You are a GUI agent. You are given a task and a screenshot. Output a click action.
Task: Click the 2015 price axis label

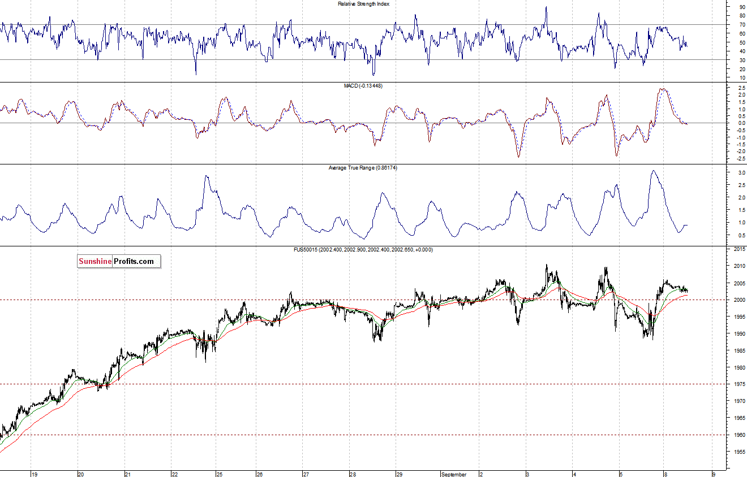tap(739, 249)
